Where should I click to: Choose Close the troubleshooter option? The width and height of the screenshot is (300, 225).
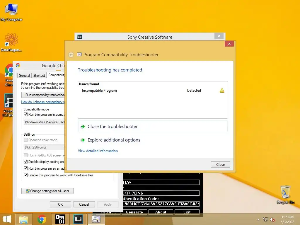point(153,127)
